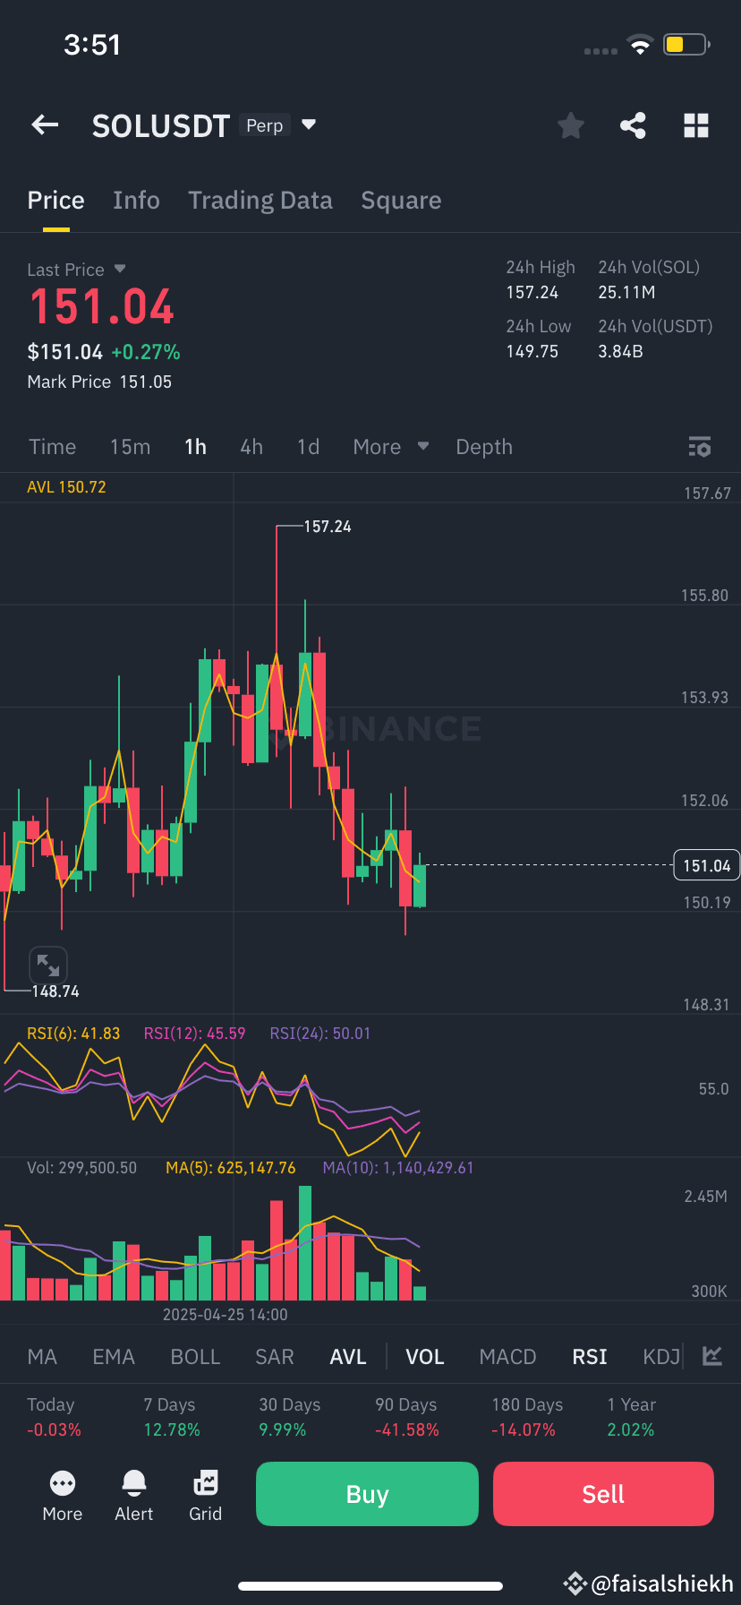Tap the AVL 150.72 label
This screenshot has height=1605, width=741.
66,487
